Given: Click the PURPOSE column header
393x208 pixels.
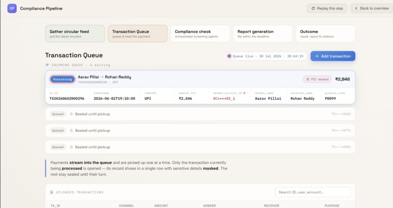Looking at the screenshot, I should click(x=332, y=206).
